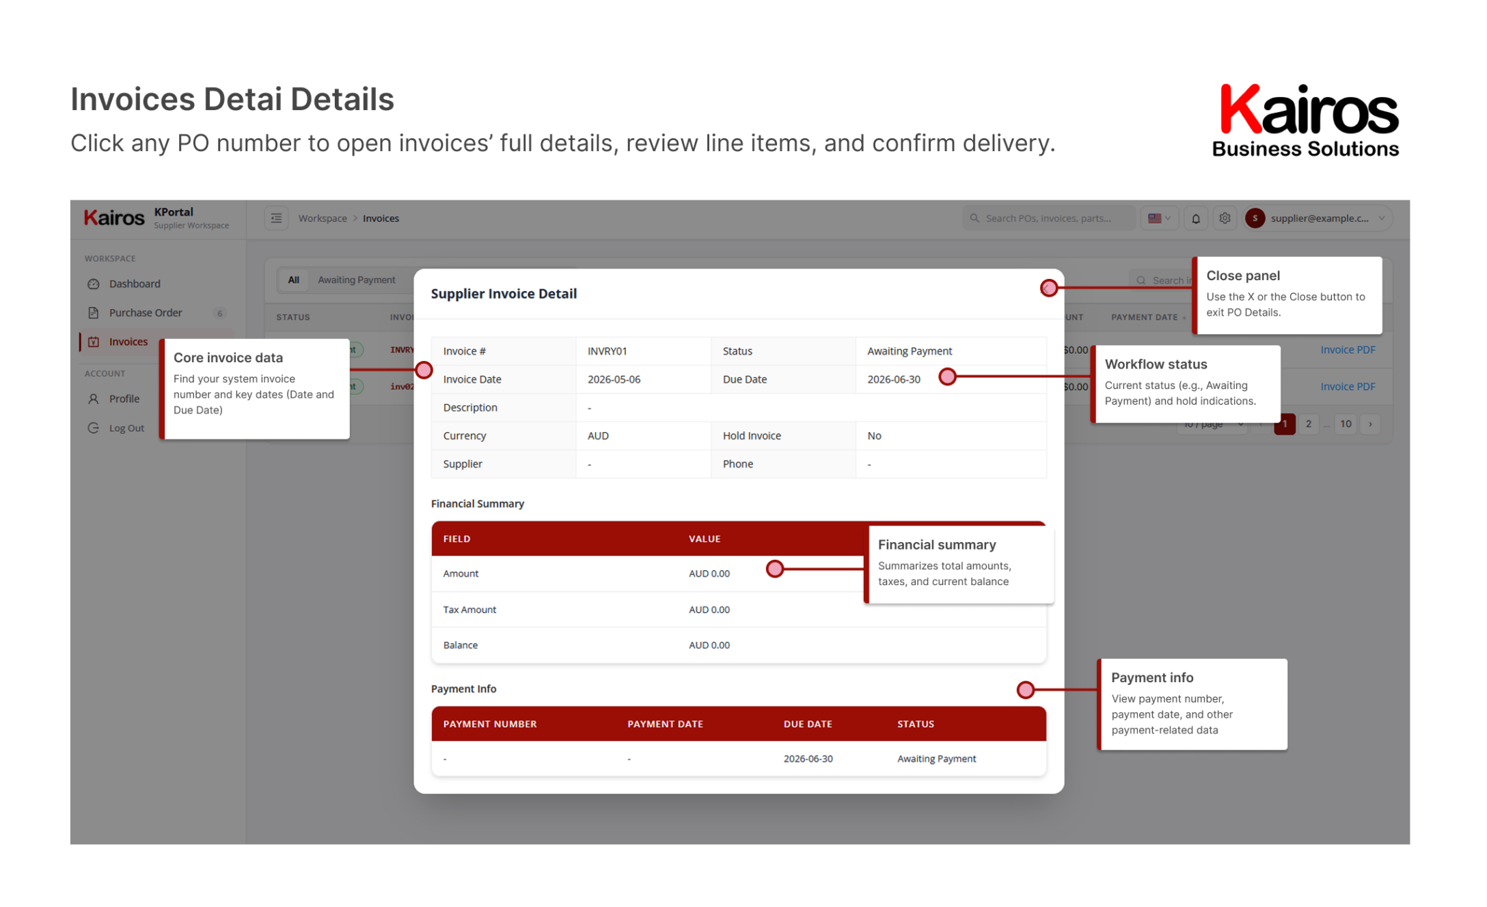Click the next page arrow
The width and height of the screenshot is (1487, 907).
(x=1370, y=424)
